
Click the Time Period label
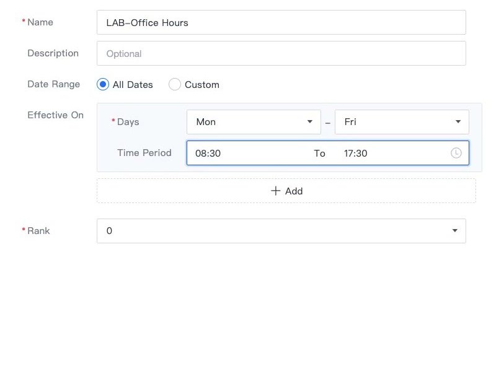coord(144,153)
